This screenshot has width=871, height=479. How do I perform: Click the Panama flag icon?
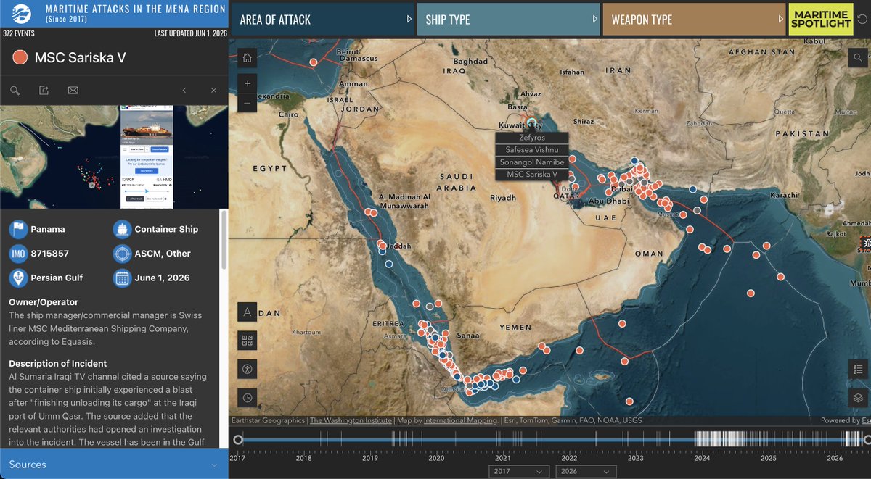[18, 230]
